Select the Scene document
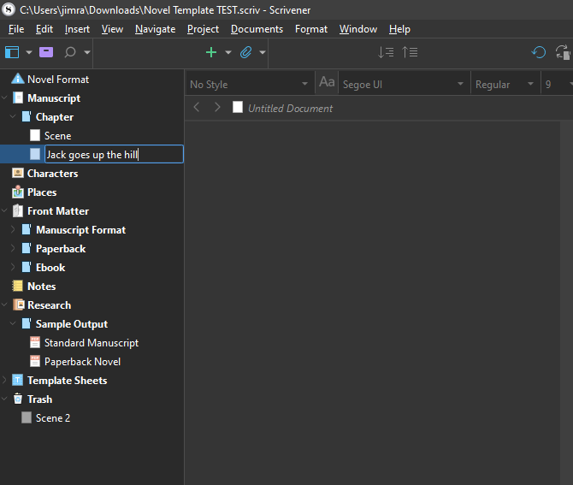This screenshot has width=573, height=485. click(x=58, y=136)
